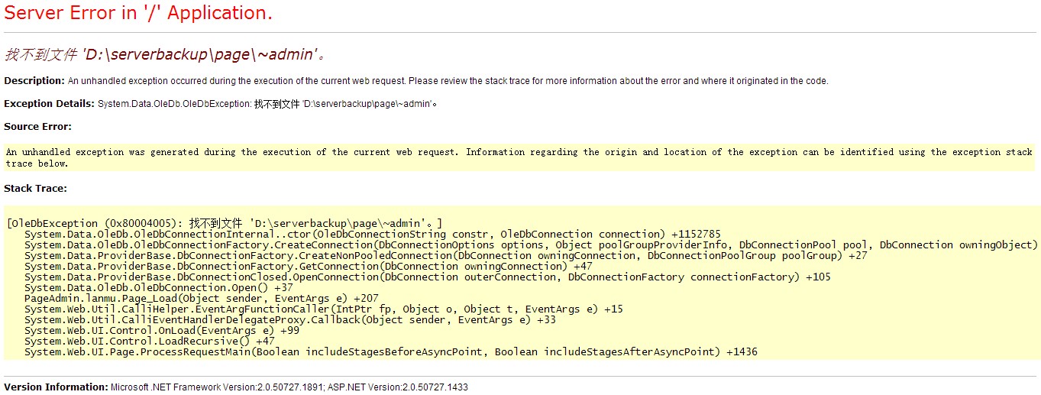Screen dimensions: 1041x395
Task: Click the Page.ProcessRequestMain stack line
Action: [390, 351]
